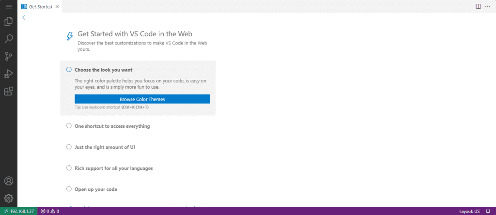The image size is (496, 215).
Task: Click the Browse Color Themes button
Action: pyautogui.click(x=142, y=99)
